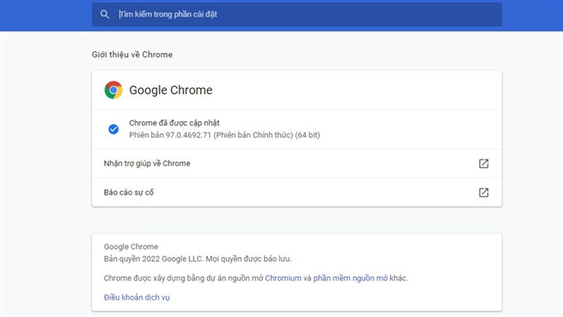The height and width of the screenshot is (317, 563).
Task: Open the "Nhận trợ giúp về Chrome" row
Action: pyautogui.click(x=147, y=163)
